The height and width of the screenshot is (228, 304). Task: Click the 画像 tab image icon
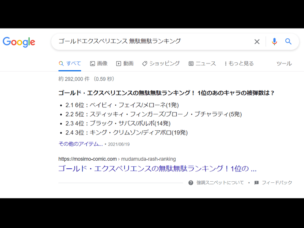[x=92, y=64]
